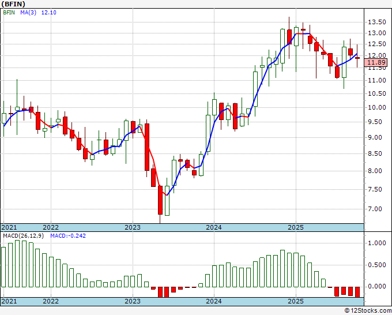Click the 0.000 MACD axis label
Viewport: 392px width, 315px height.
pos(376,286)
